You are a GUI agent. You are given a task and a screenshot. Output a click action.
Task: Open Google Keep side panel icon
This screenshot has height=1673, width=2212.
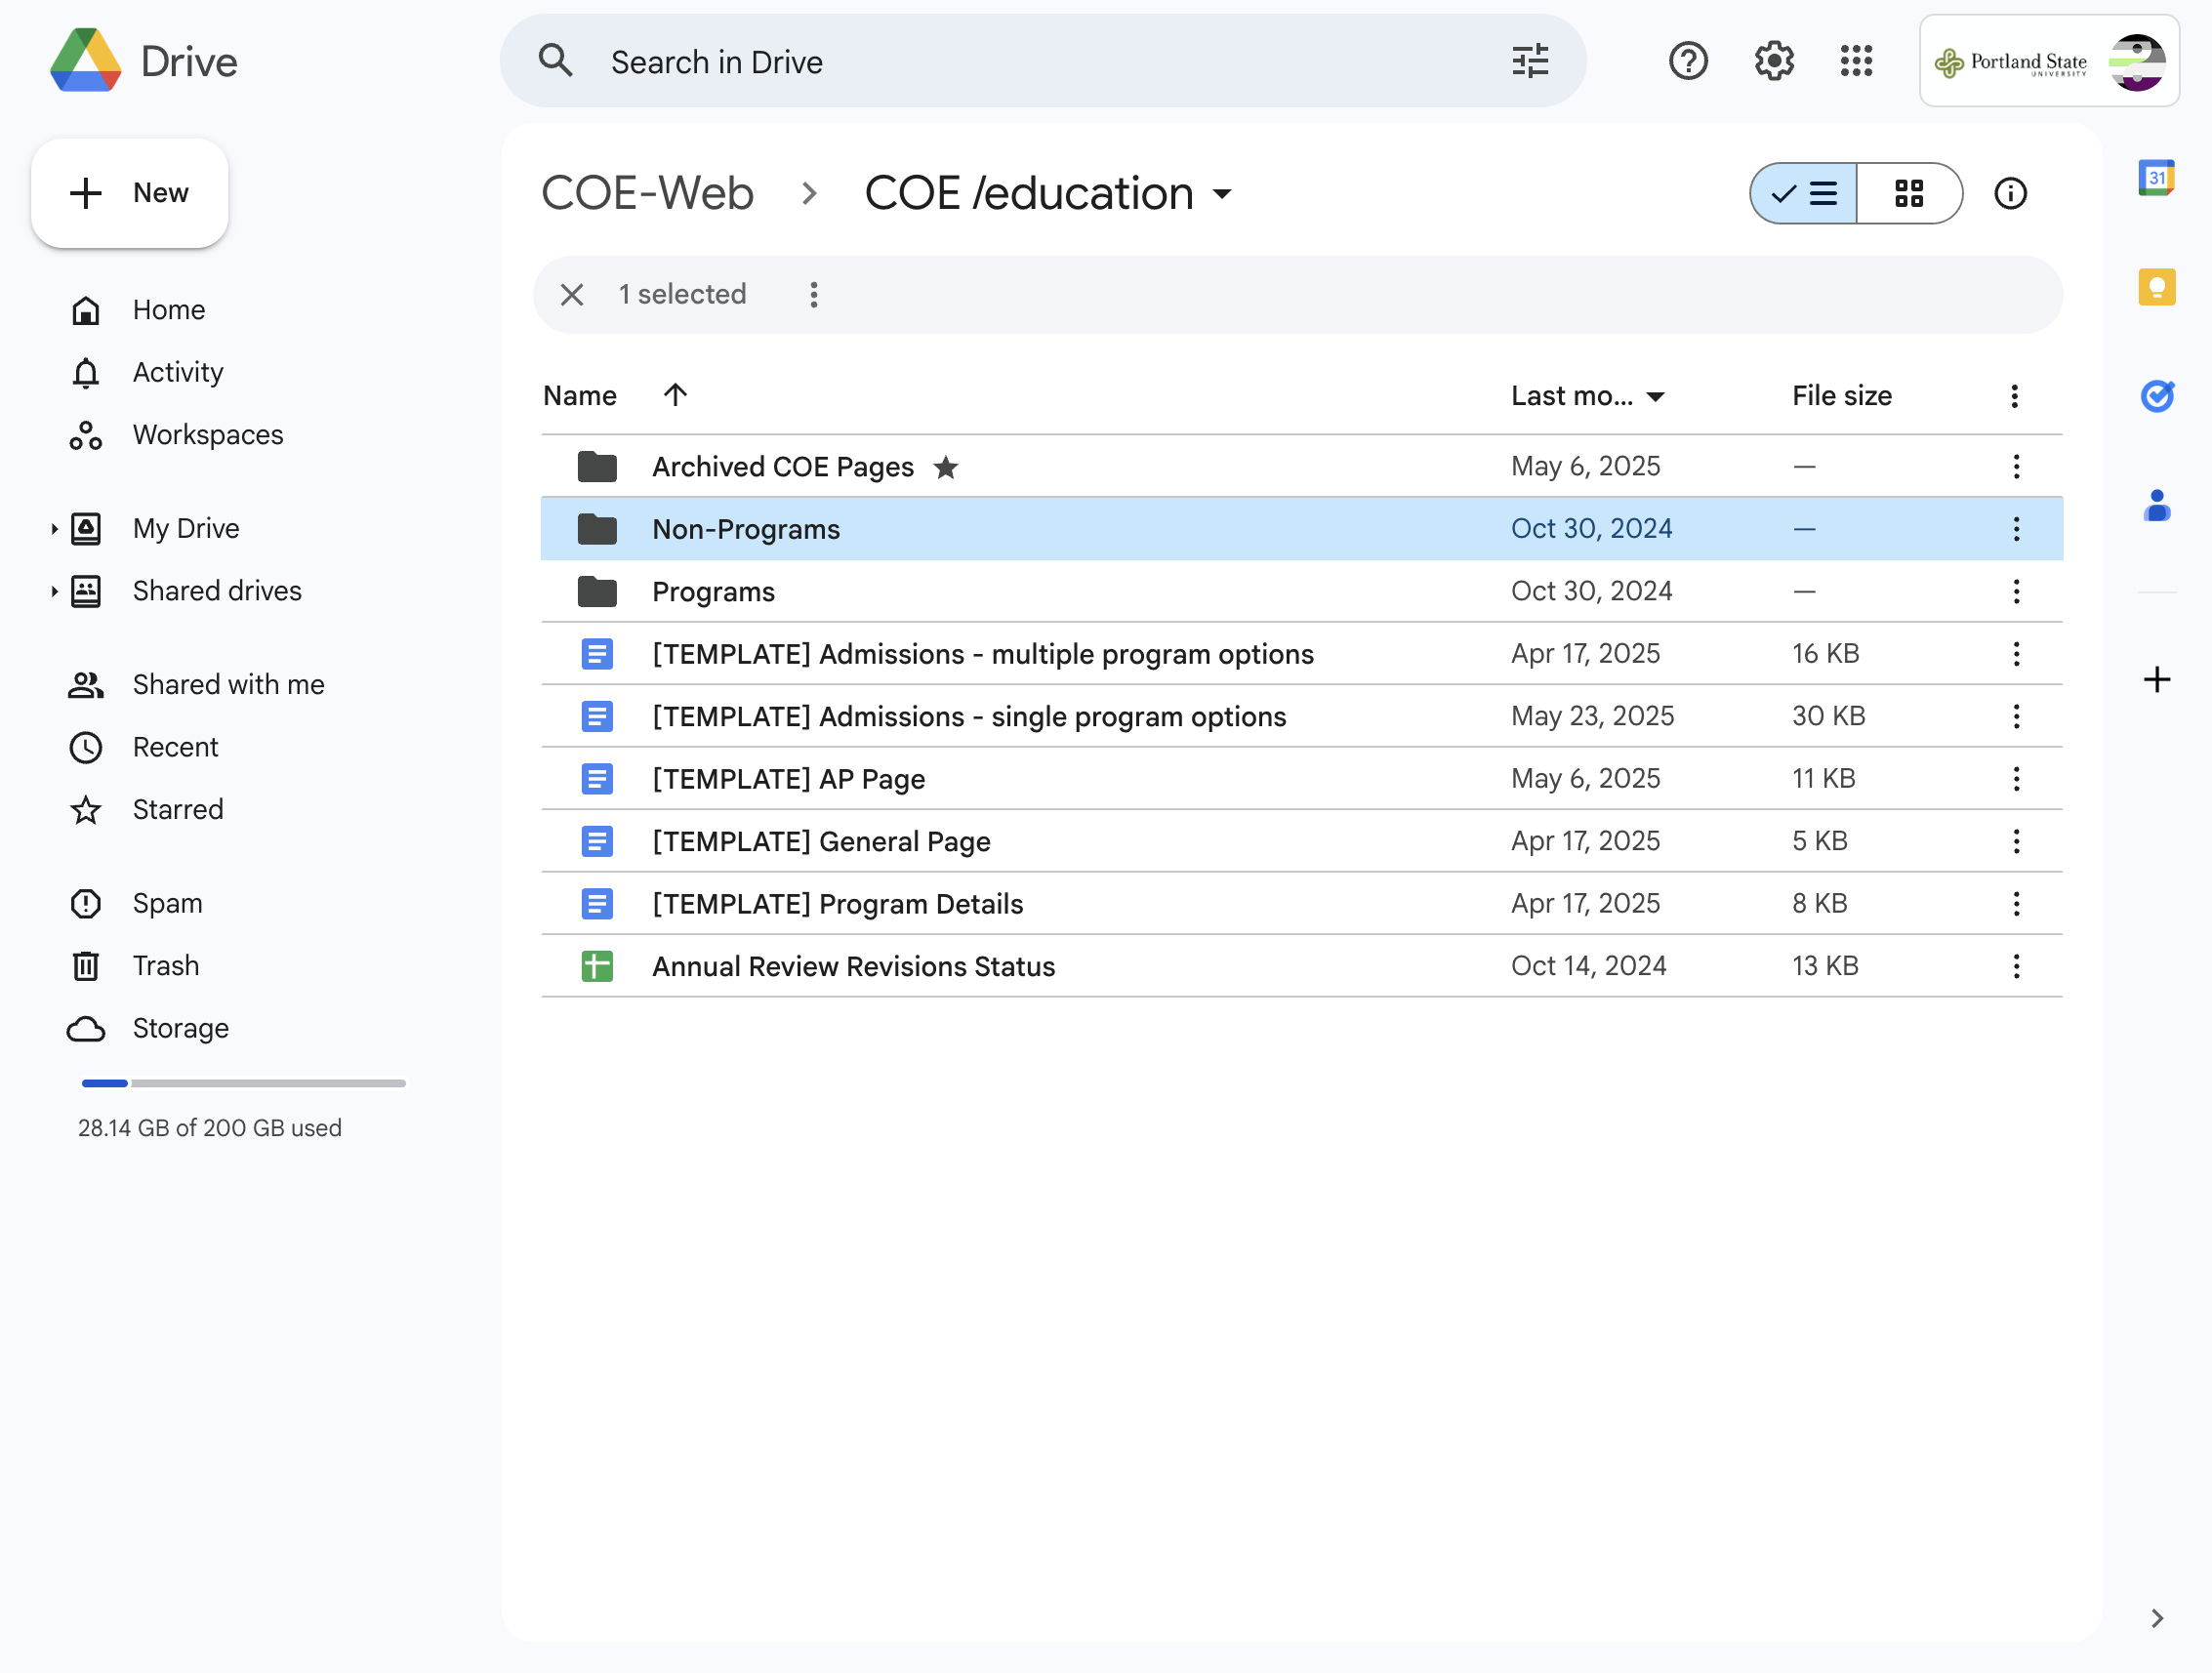point(2157,287)
